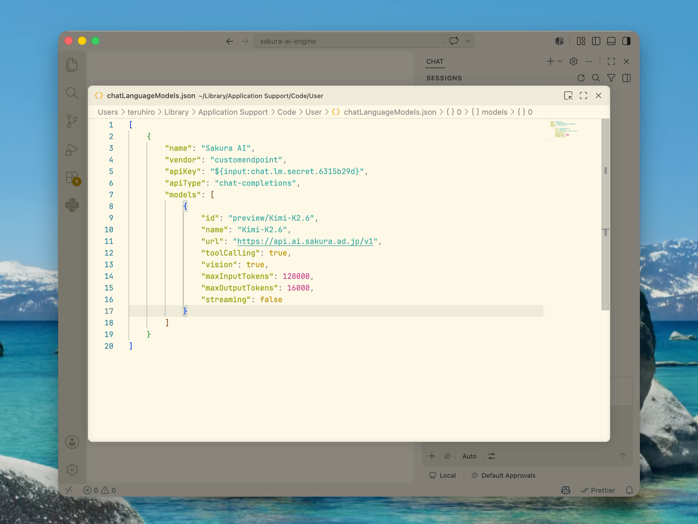Click the teruhiro breadcrumb
The height and width of the screenshot is (524, 698).
coord(141,112)
